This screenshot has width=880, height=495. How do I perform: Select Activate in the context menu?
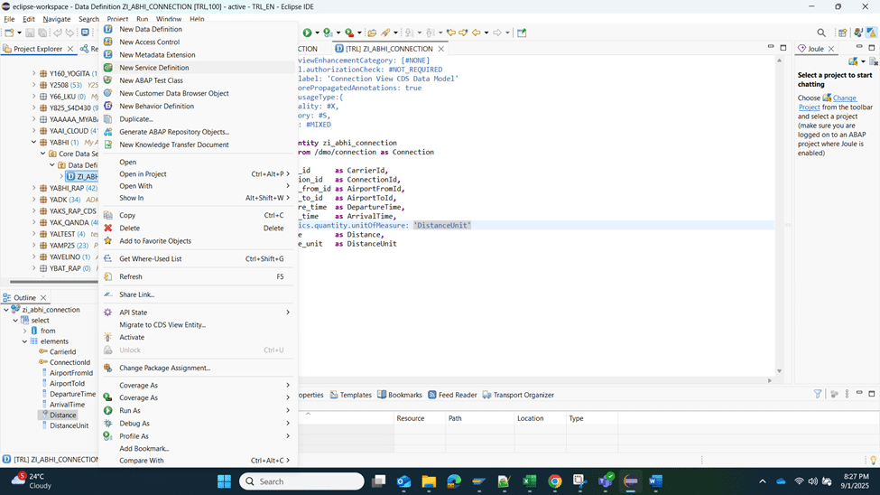click(132, 337)
